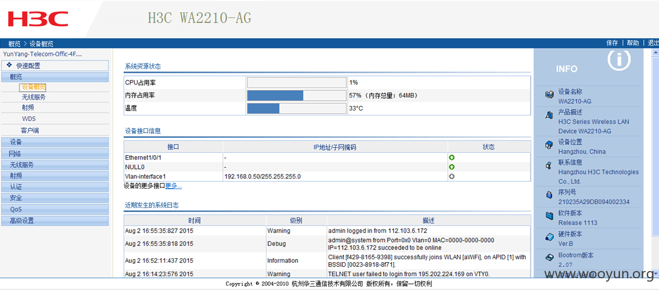Click the 设备名称 device icon
659x290 pixels.
click(549, 95)
